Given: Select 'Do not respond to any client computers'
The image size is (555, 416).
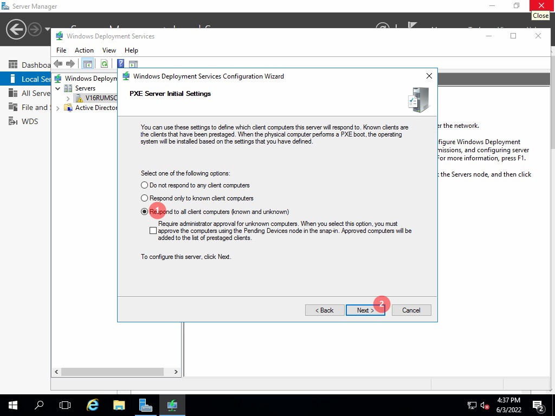Looking at the screenshot, I should [x=145, y=185].
